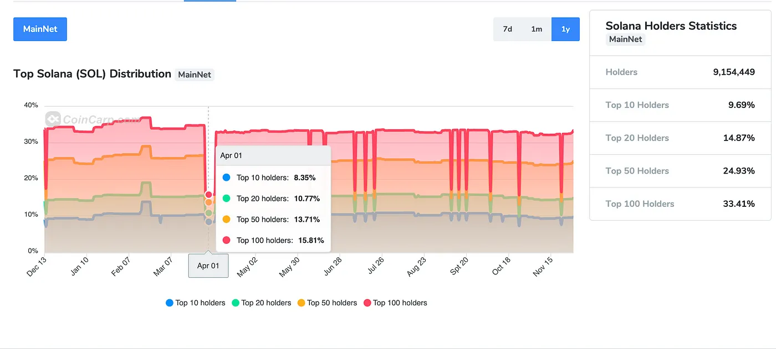Switch to the 1m time range
This screenshot has width=776, height=349.
click(x=537, y=29)
